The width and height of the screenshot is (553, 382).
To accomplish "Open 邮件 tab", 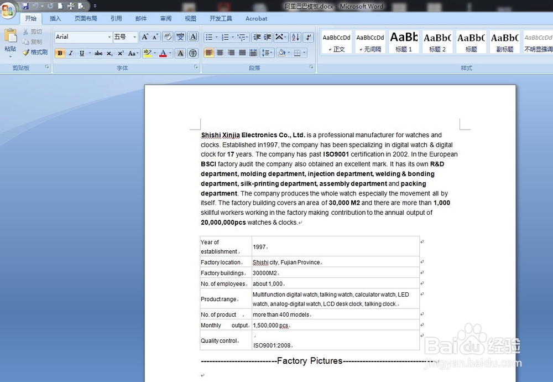I will click(x=141, y=18).
